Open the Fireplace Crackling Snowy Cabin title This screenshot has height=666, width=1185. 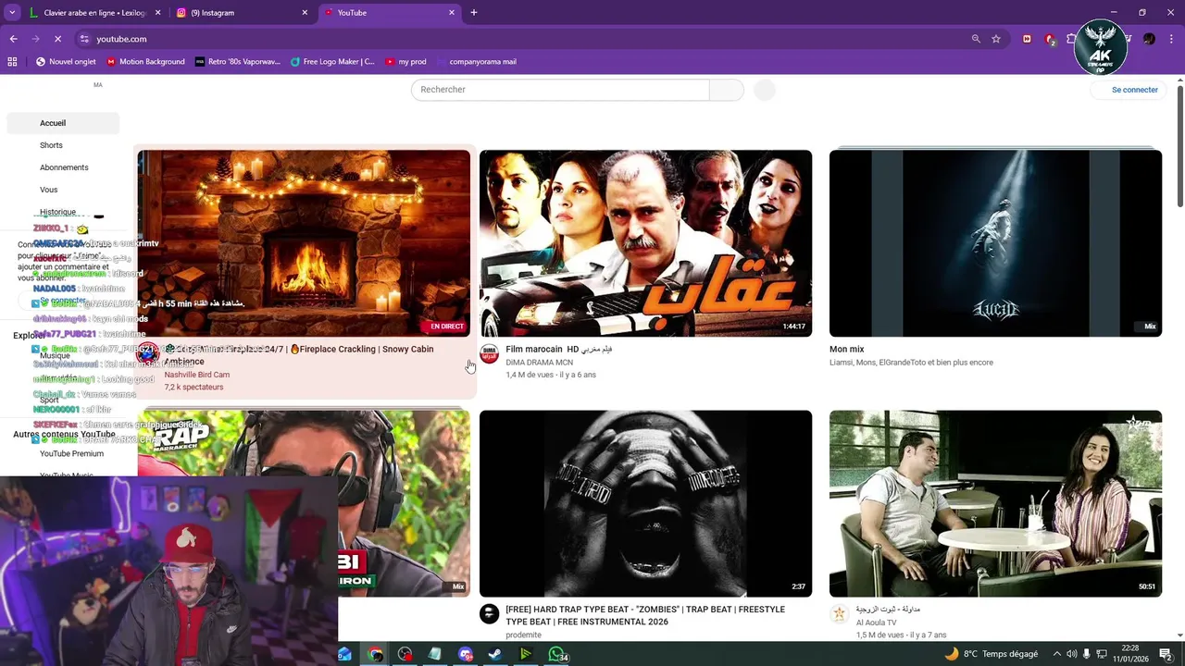pos(299,355)
